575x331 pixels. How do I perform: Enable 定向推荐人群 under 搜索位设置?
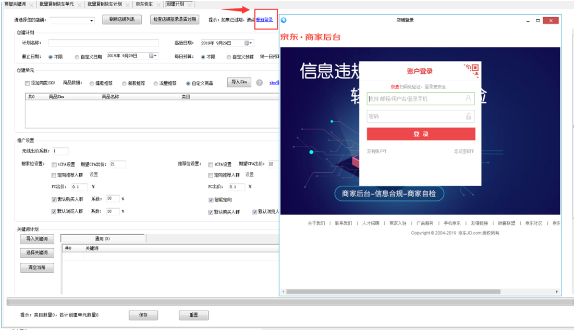[x=54, y=175]
